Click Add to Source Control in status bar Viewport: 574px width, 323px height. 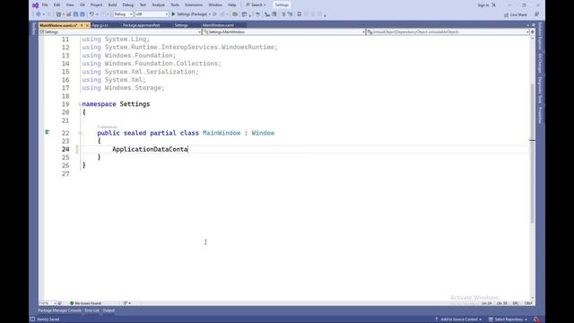coord(458,319)
